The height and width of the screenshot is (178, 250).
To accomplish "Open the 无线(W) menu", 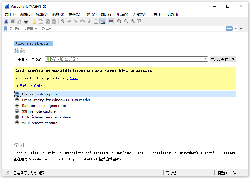I will coord(139,14).
